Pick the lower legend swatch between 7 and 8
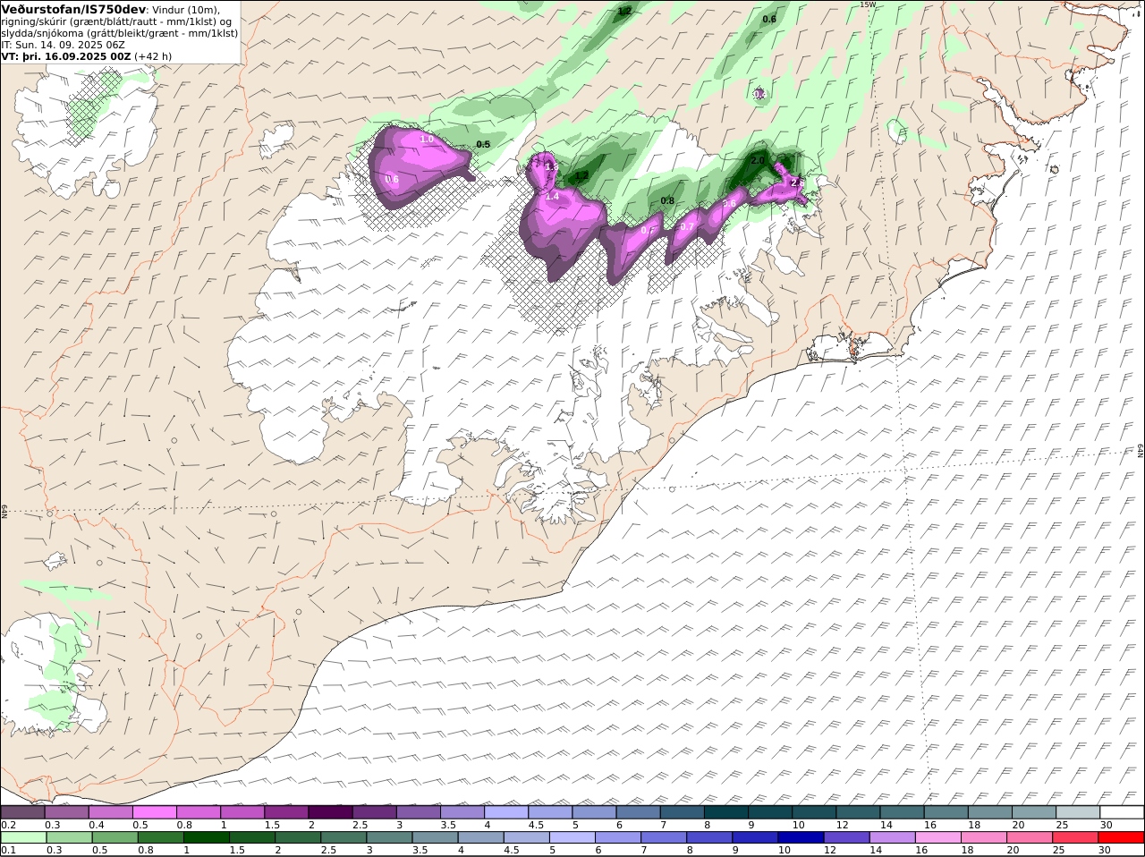The width and height of the screenshot is (1145, 857). coord(662,838)
